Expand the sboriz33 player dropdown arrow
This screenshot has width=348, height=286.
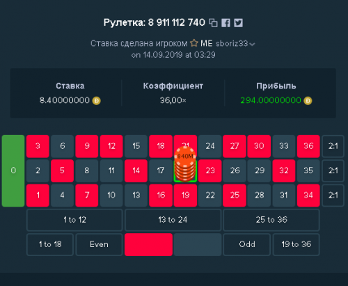[253, 44]
